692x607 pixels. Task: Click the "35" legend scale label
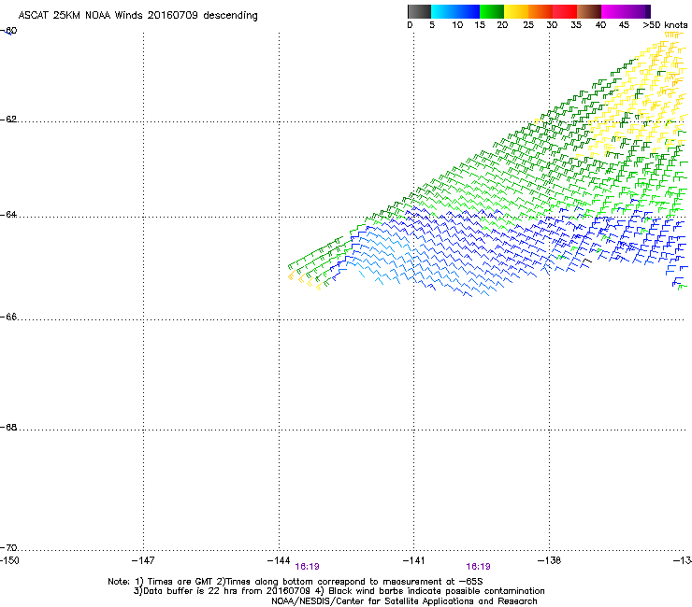click(576, 25)
